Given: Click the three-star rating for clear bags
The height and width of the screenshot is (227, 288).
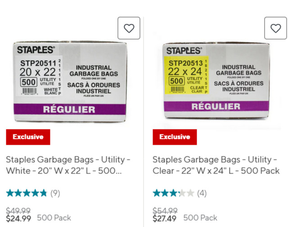Looking at the screenshot, I should click(173, 193).
